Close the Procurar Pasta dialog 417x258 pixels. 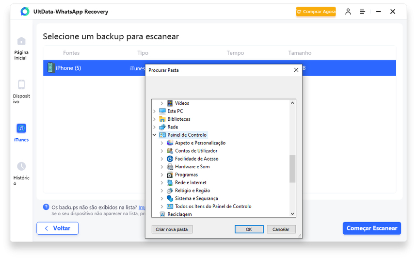(296, 70)
